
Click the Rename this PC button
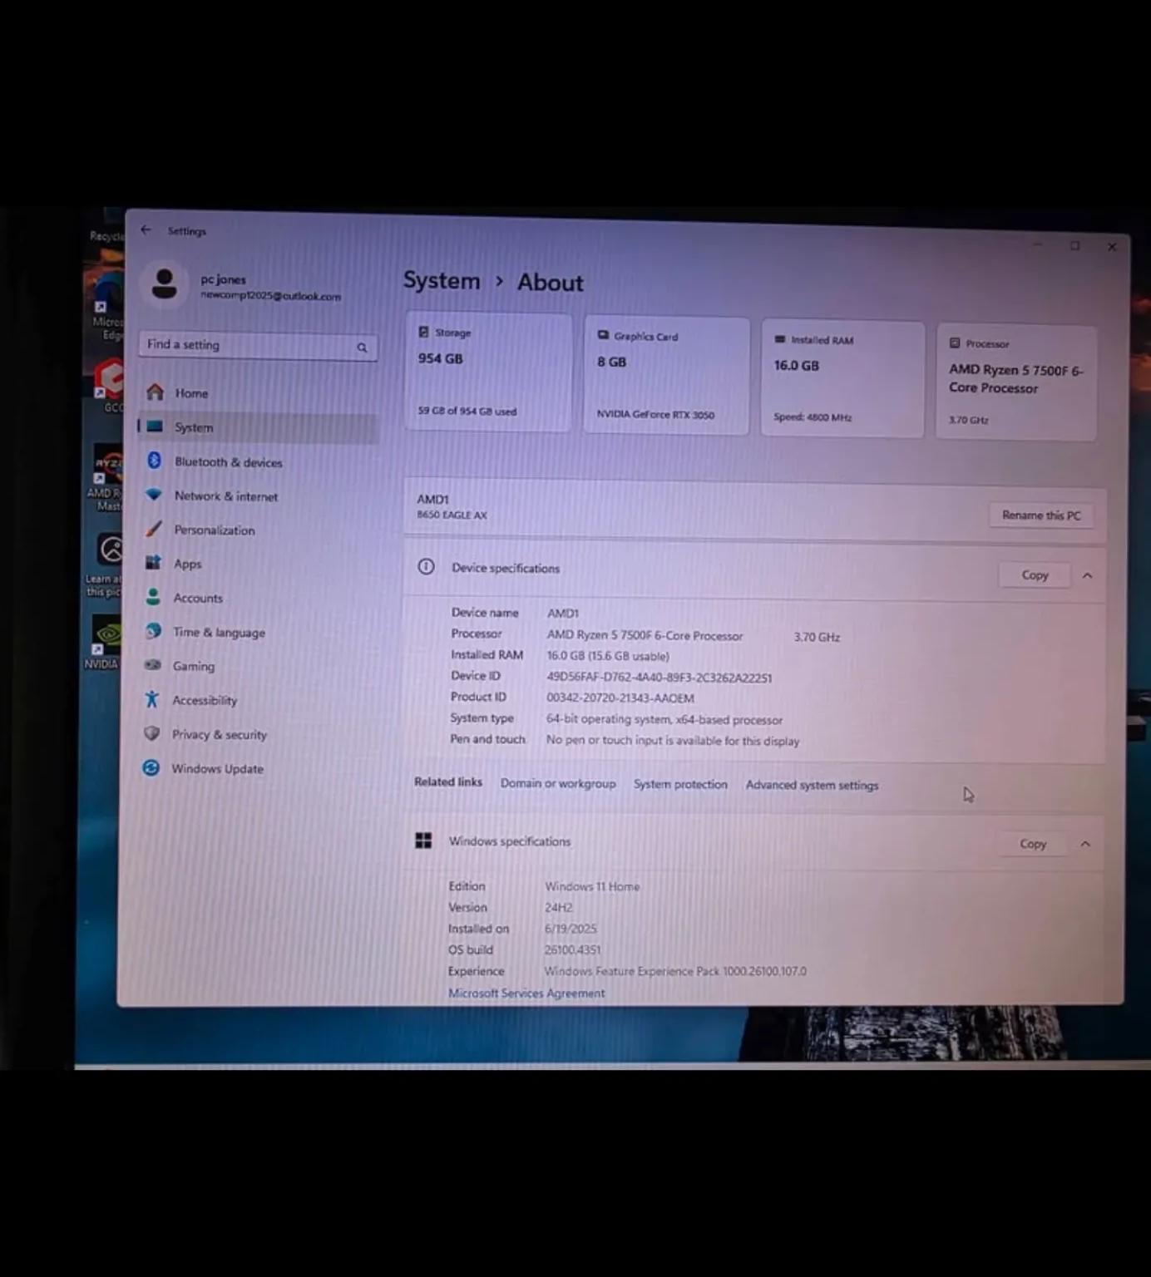(x=1041, y=515)
